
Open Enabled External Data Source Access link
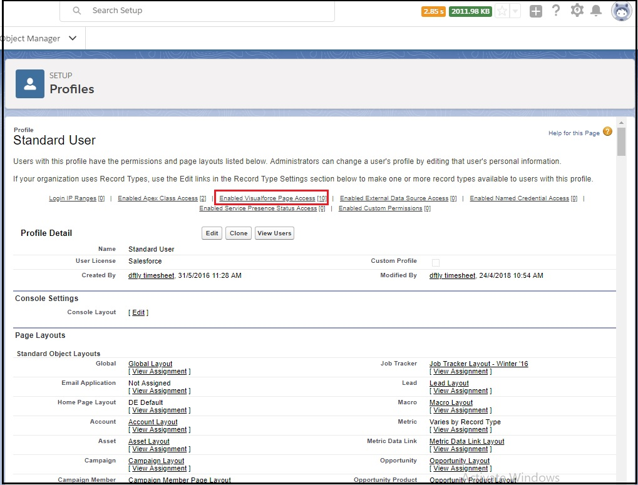pyautogui.click(x=398, y=198)
